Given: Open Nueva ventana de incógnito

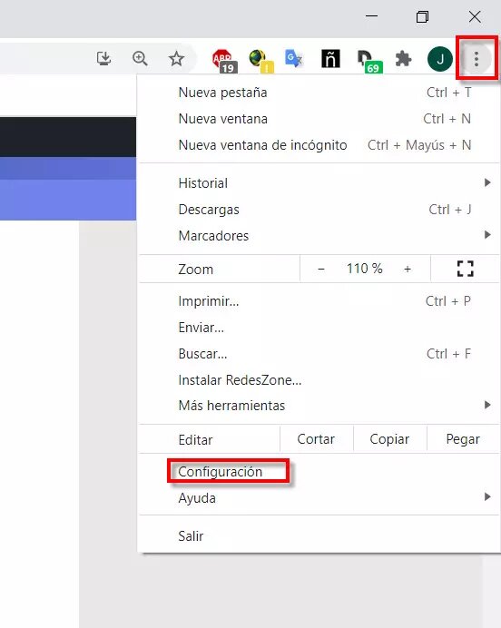Looking at the screenshot, I should [x=319, y=145].
